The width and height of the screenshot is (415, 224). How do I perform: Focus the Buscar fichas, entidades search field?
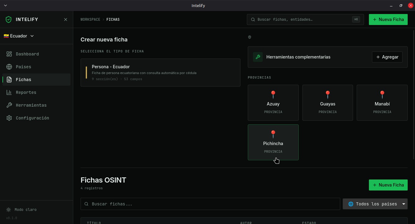[x=305, y=20]
